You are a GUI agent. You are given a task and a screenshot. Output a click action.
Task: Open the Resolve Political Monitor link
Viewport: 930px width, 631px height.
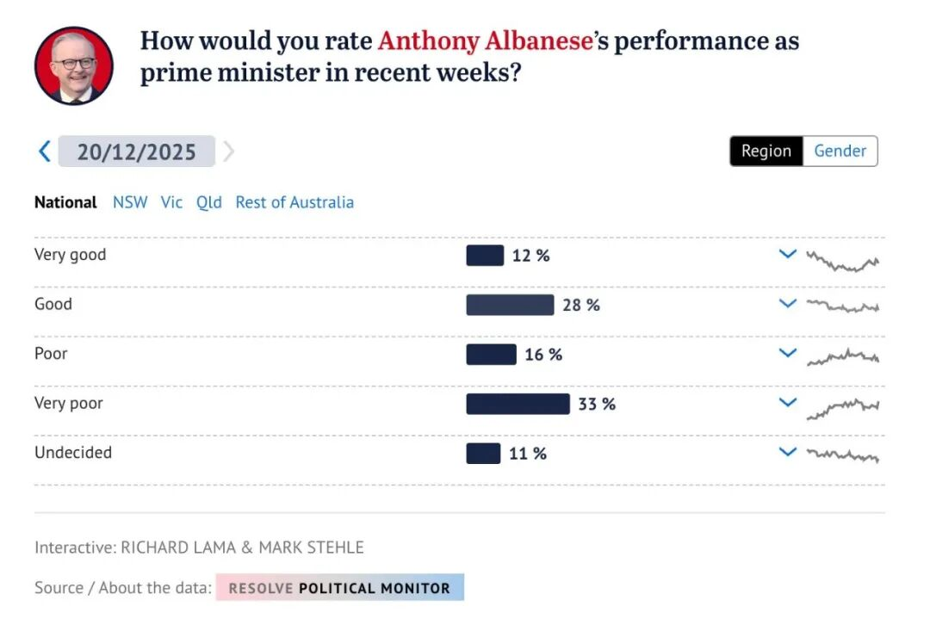(339, 588)
